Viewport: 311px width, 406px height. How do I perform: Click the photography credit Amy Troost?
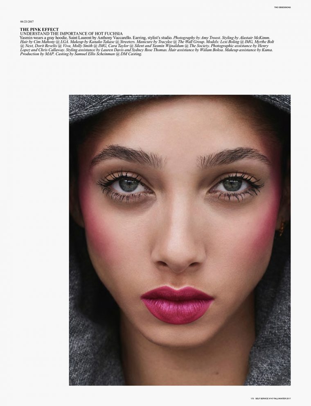click(211, 38)
